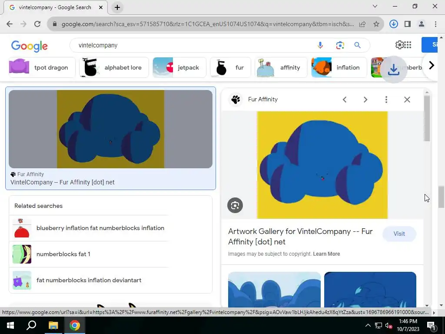445x334 pixels.
Task: Toggle the Chrome side panel icon
Action: tap(408, 24)
